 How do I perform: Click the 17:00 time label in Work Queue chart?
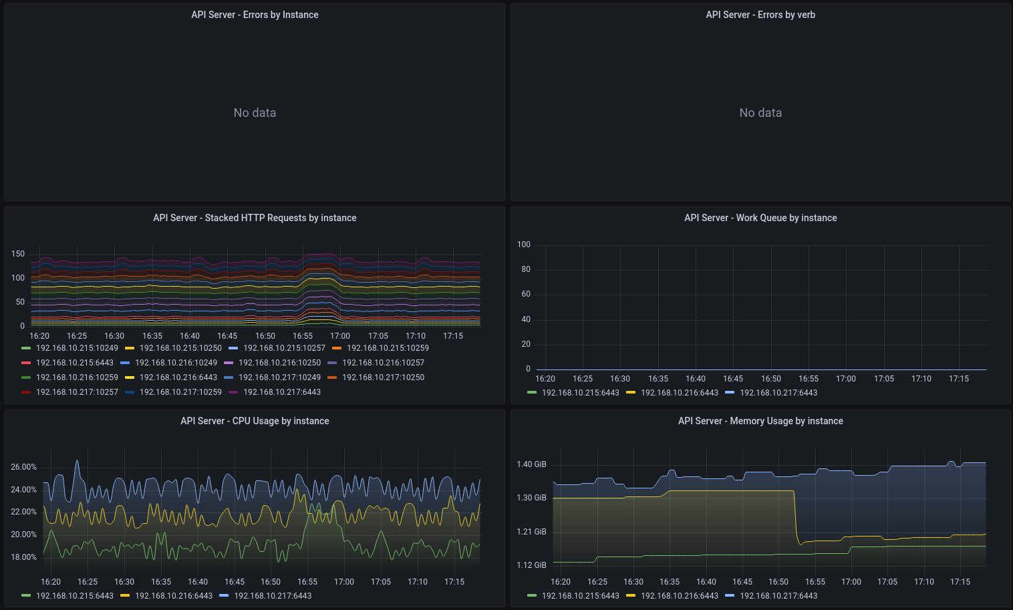coord(846,379)
